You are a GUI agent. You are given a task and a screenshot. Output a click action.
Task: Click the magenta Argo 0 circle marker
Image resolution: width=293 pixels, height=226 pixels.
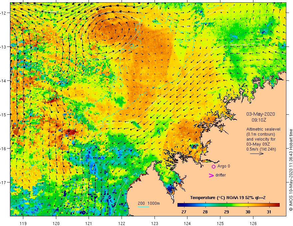(x=213, y=167)
